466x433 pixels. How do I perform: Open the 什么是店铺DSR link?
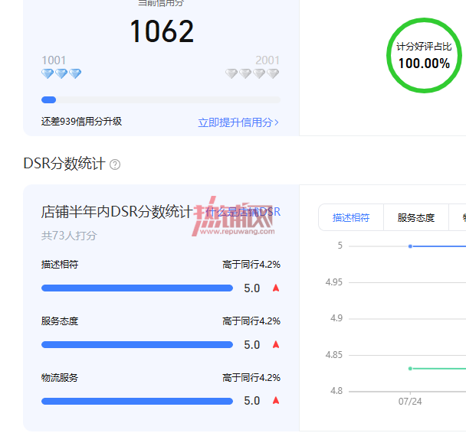click(x=243, y=212)
